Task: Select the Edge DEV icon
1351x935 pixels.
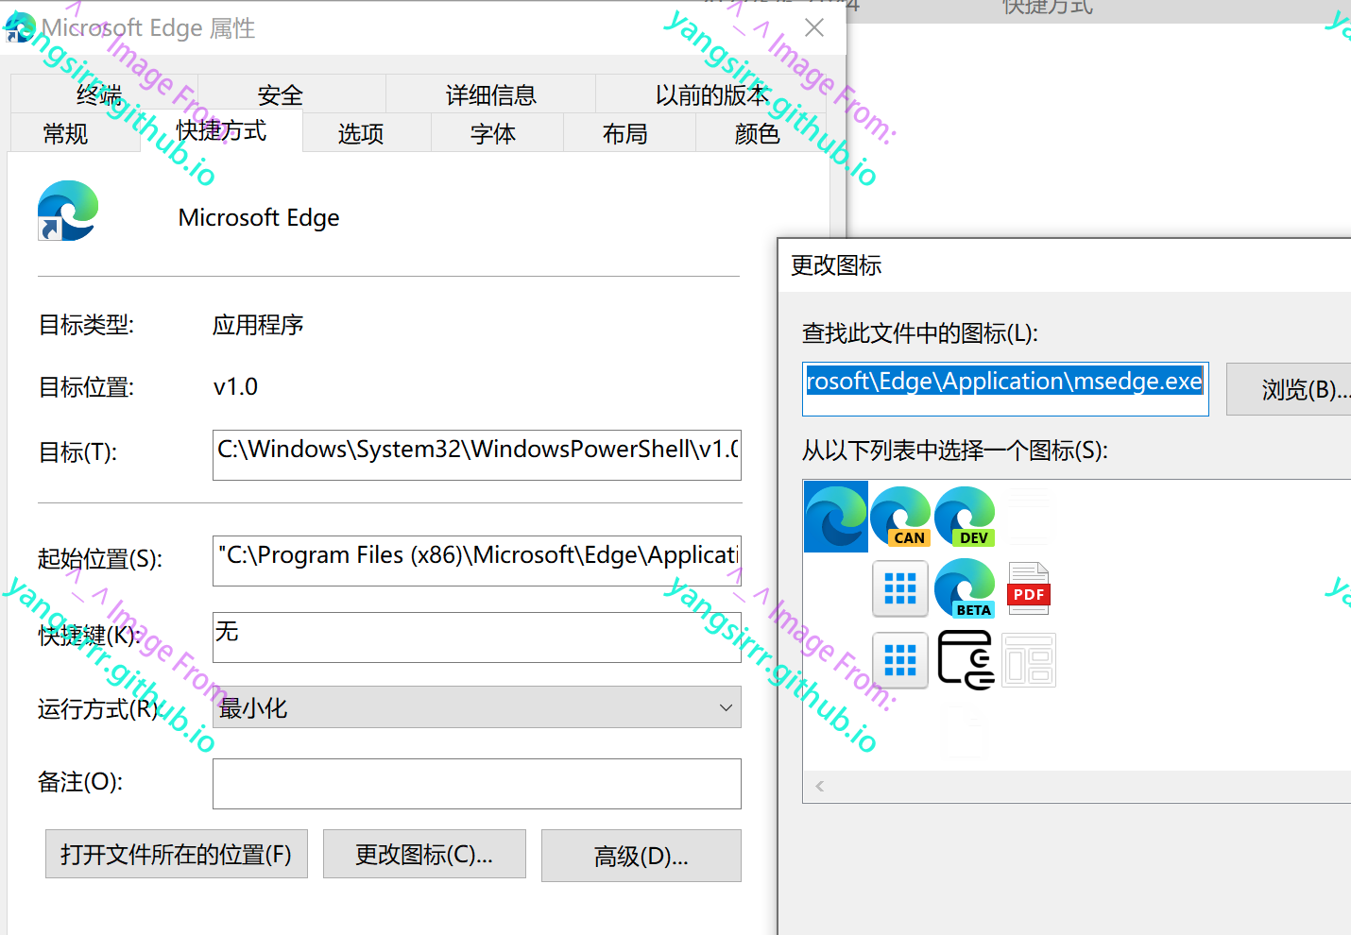Action: pos(965,517)
